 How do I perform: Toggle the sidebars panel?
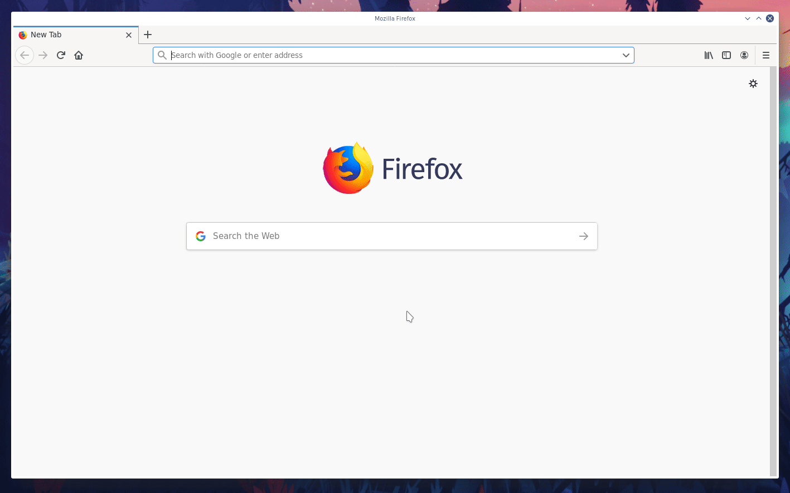tap(726, 55)
